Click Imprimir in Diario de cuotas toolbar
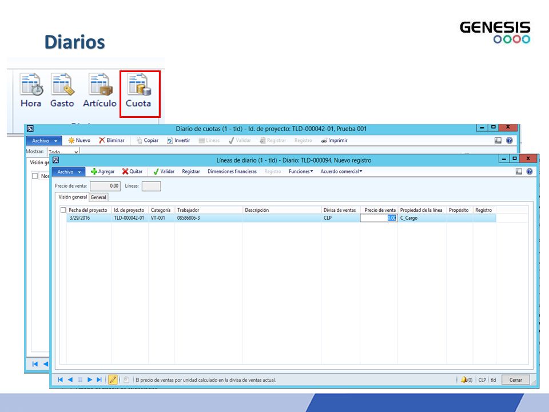The height and width of the screenshot is (412, 549). pyautogui.click(x=334, y=141)
